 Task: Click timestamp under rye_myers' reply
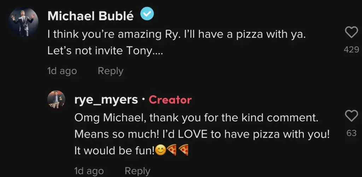[89, 171]
